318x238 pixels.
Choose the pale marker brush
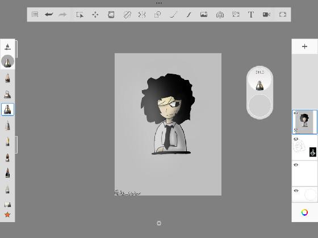7,125
